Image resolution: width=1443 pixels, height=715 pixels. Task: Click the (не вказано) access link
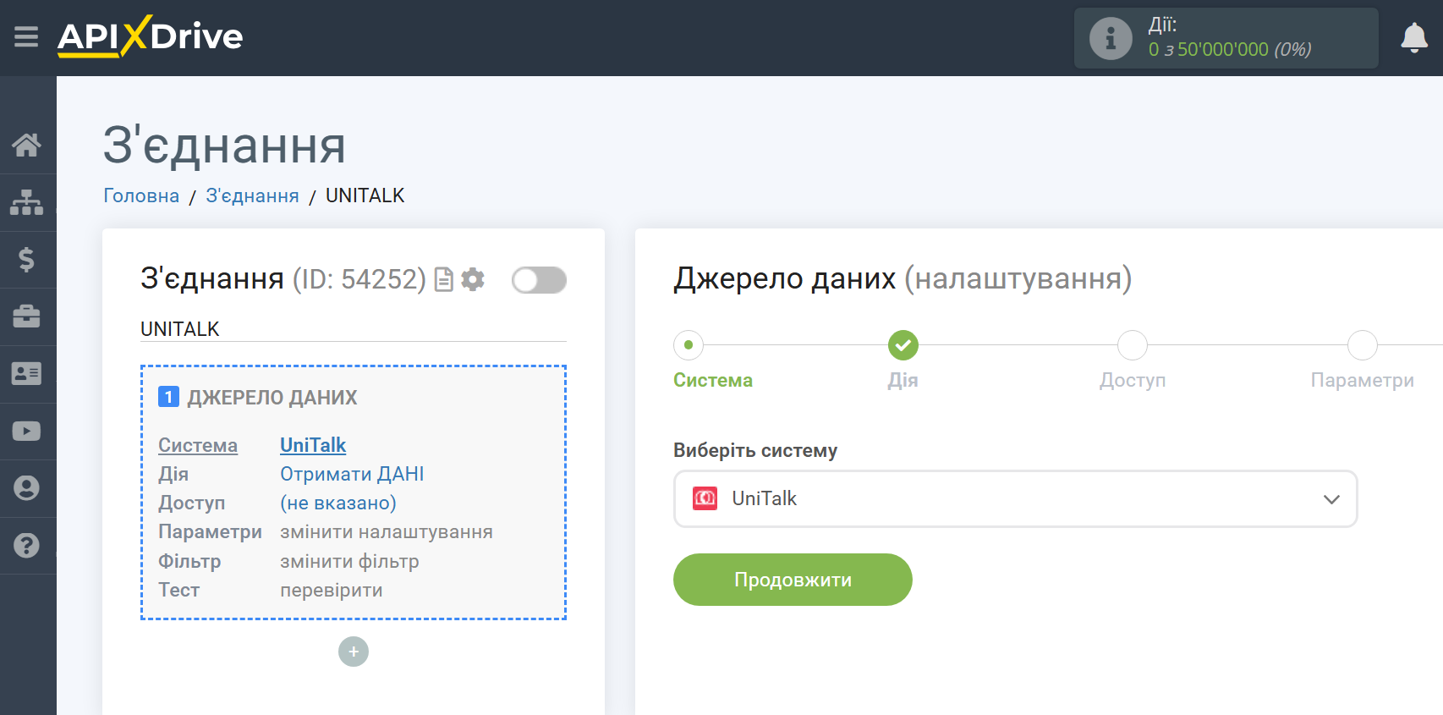pos(338,503)
